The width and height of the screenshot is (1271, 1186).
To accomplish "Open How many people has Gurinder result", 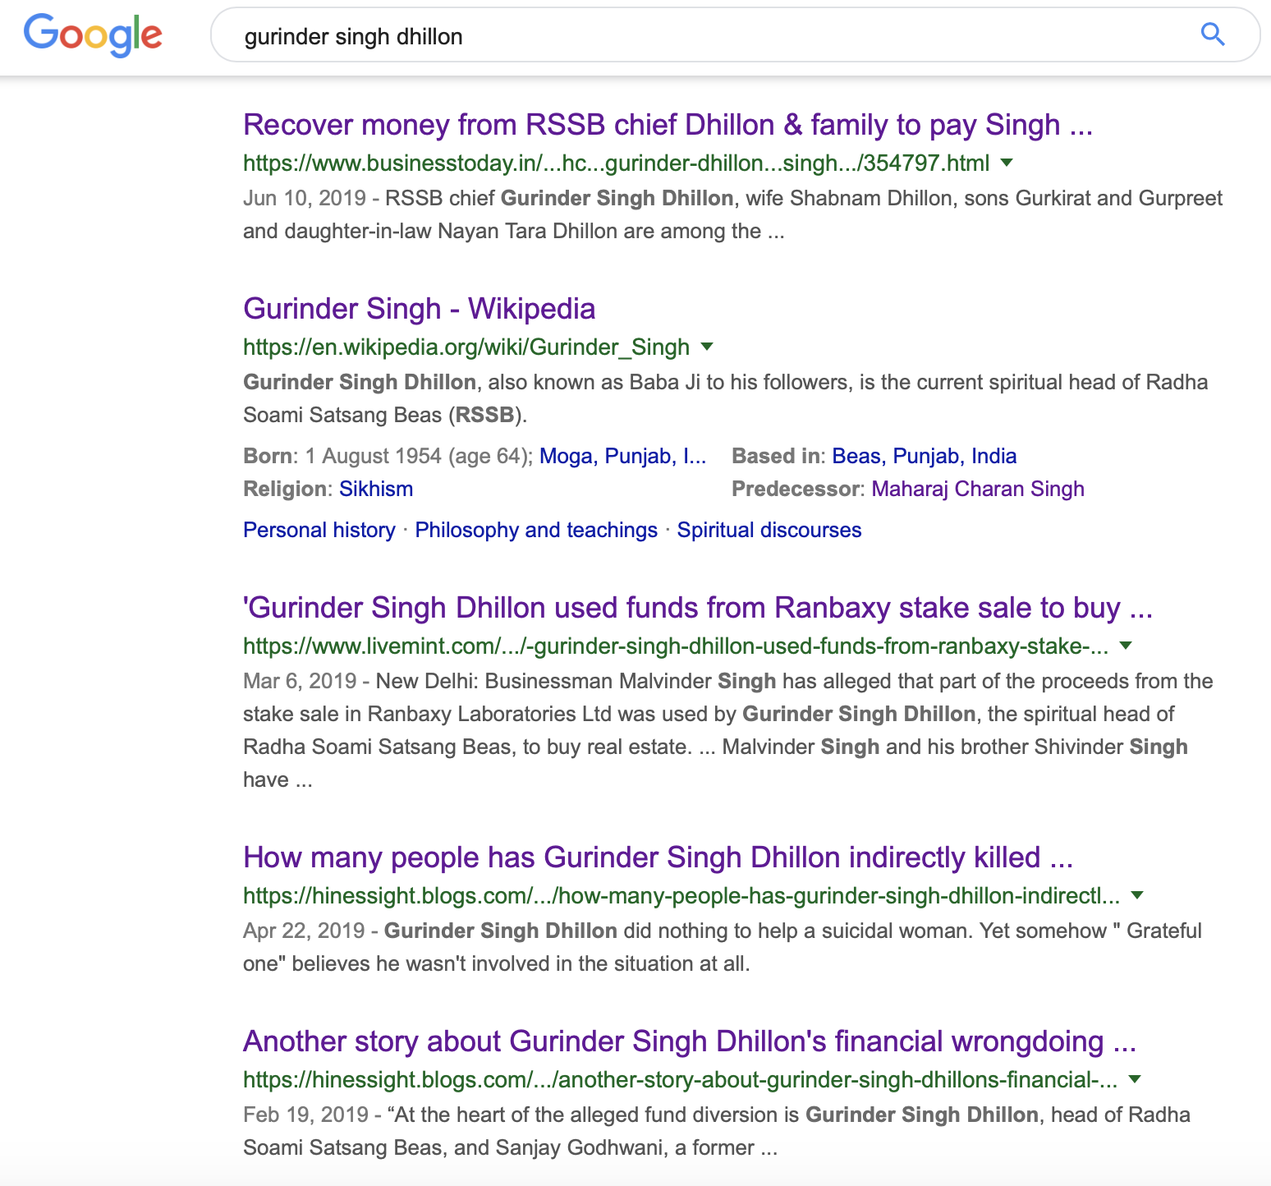I will (658, 857).
